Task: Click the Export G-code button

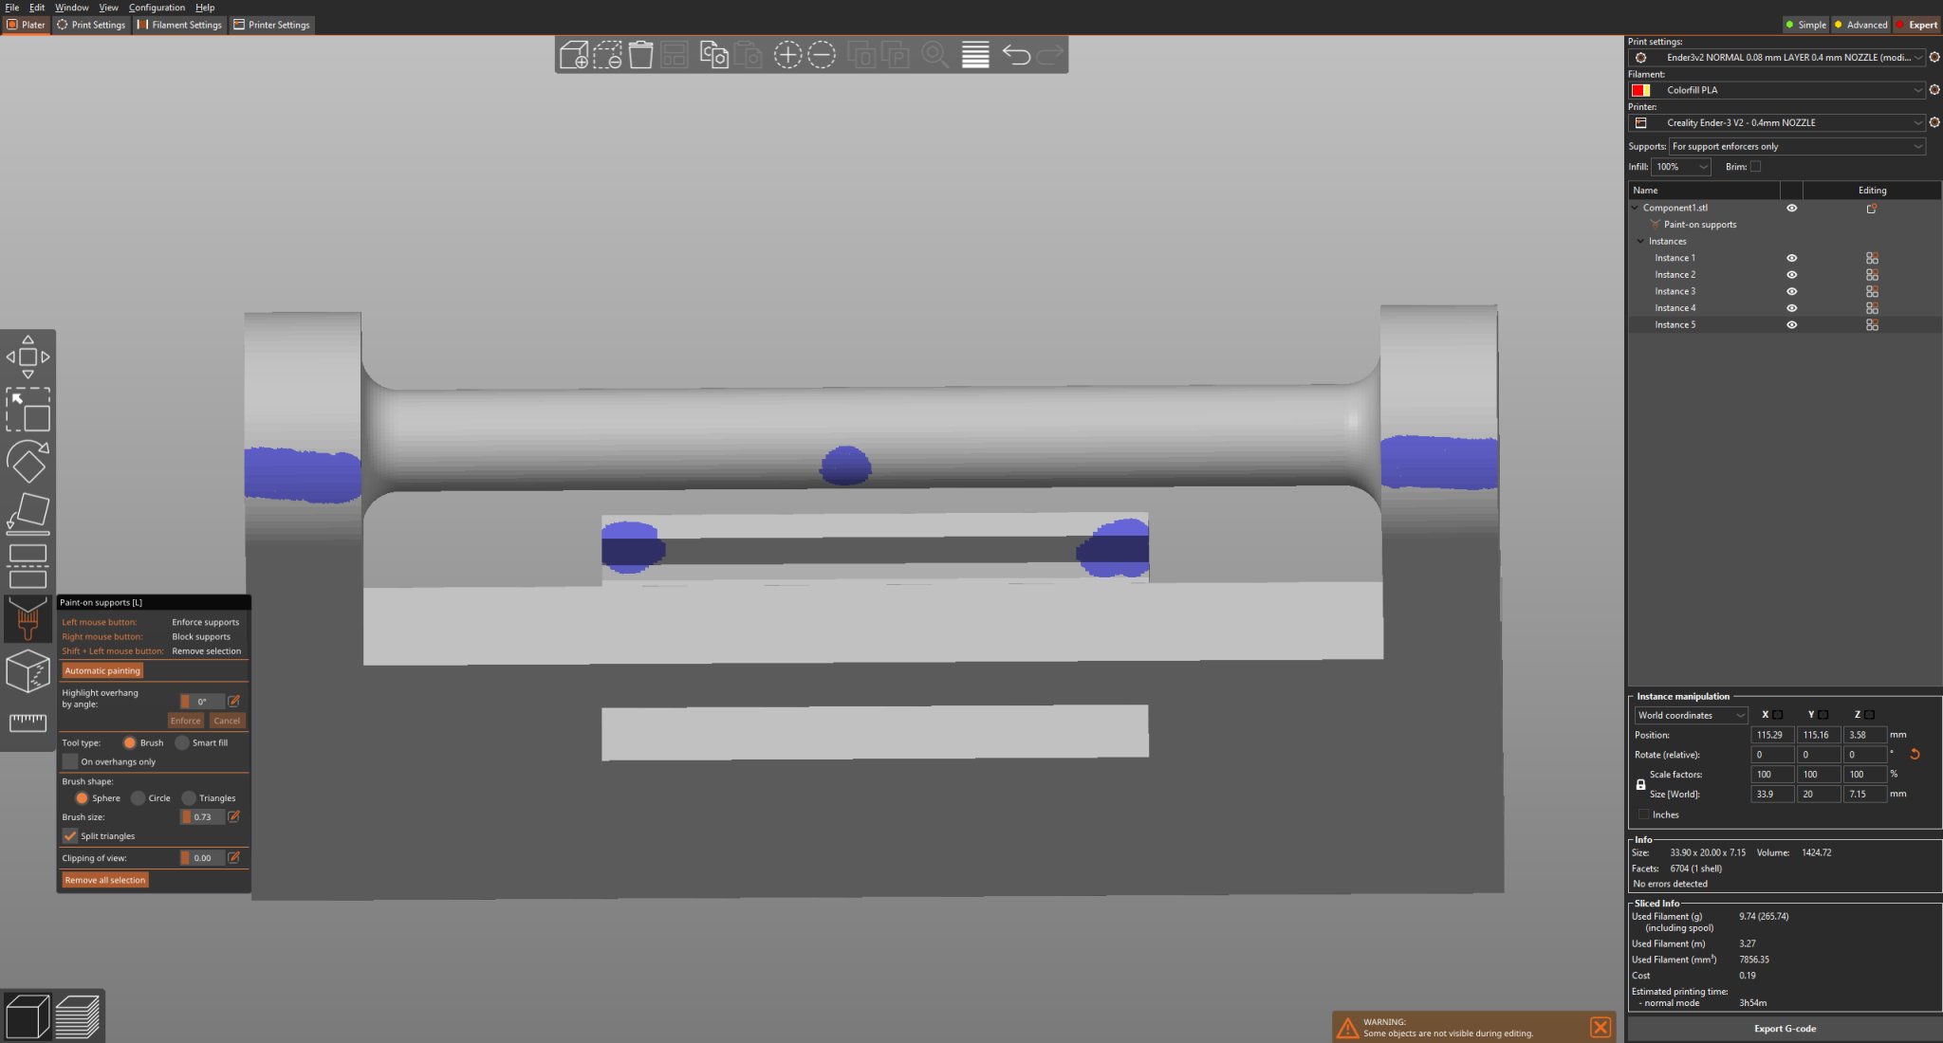Action: pos(1784,1029)
